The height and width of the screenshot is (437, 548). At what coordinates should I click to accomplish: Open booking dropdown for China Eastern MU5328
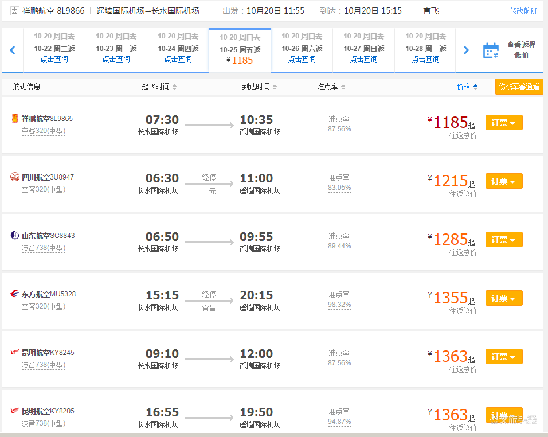[504, 298]
